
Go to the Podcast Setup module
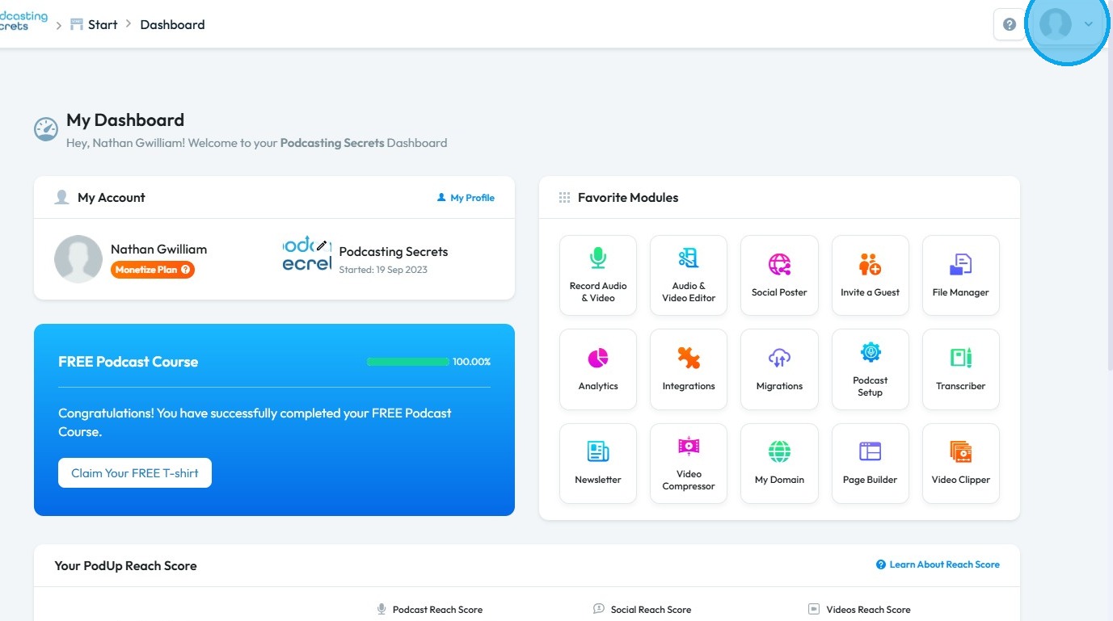(x=871, y=369)
